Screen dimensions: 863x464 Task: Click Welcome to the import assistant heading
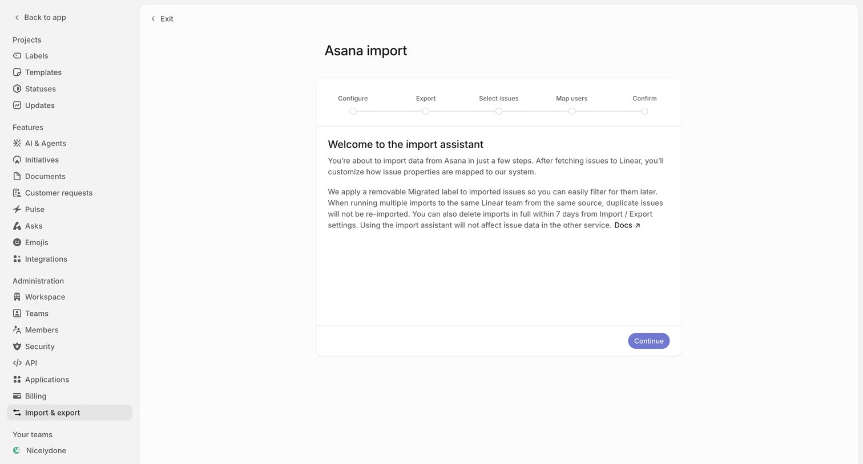click(x=406, y=145)
